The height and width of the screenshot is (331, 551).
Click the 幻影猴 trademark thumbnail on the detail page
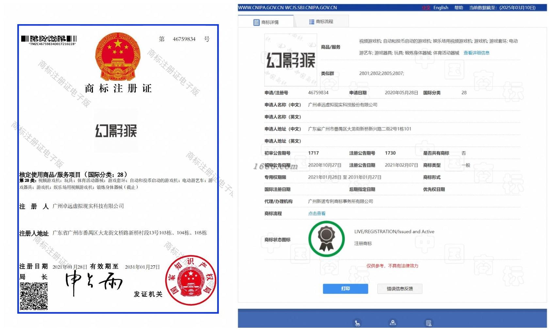(x=290, y=60)
